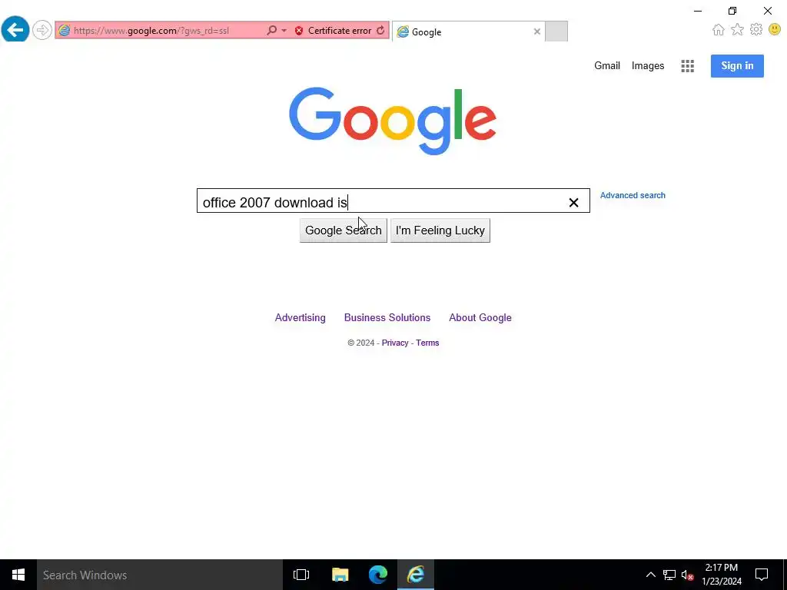Open the Windows Start menu

point(18,575)
